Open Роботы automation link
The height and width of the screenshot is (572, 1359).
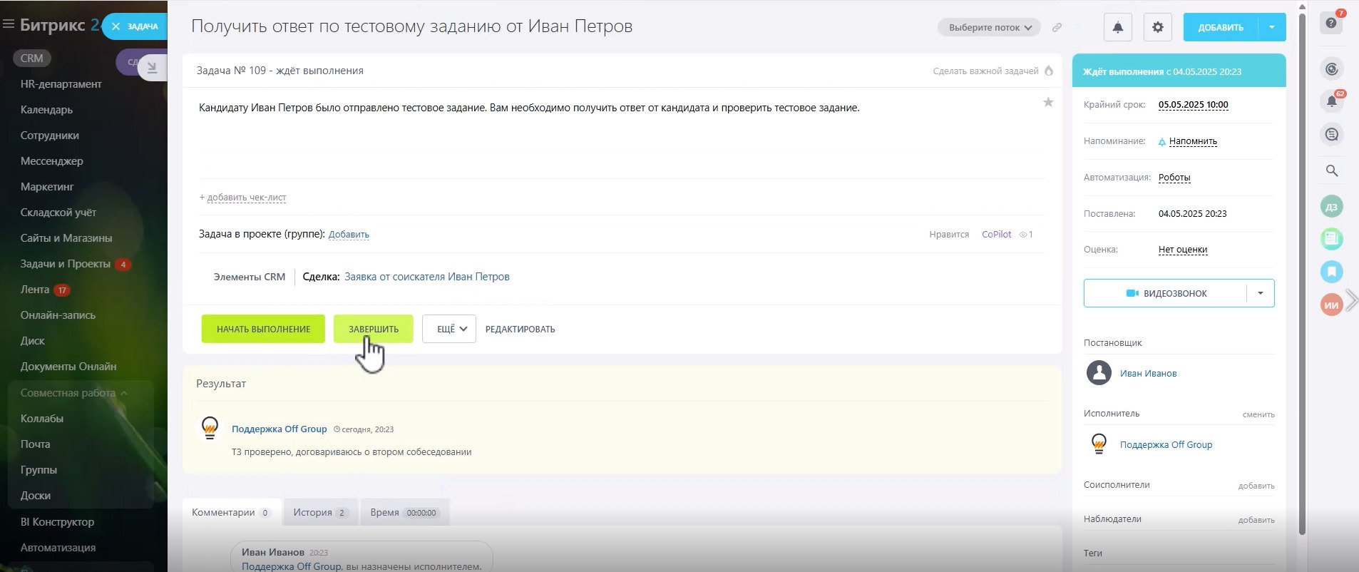[1174, 178]
